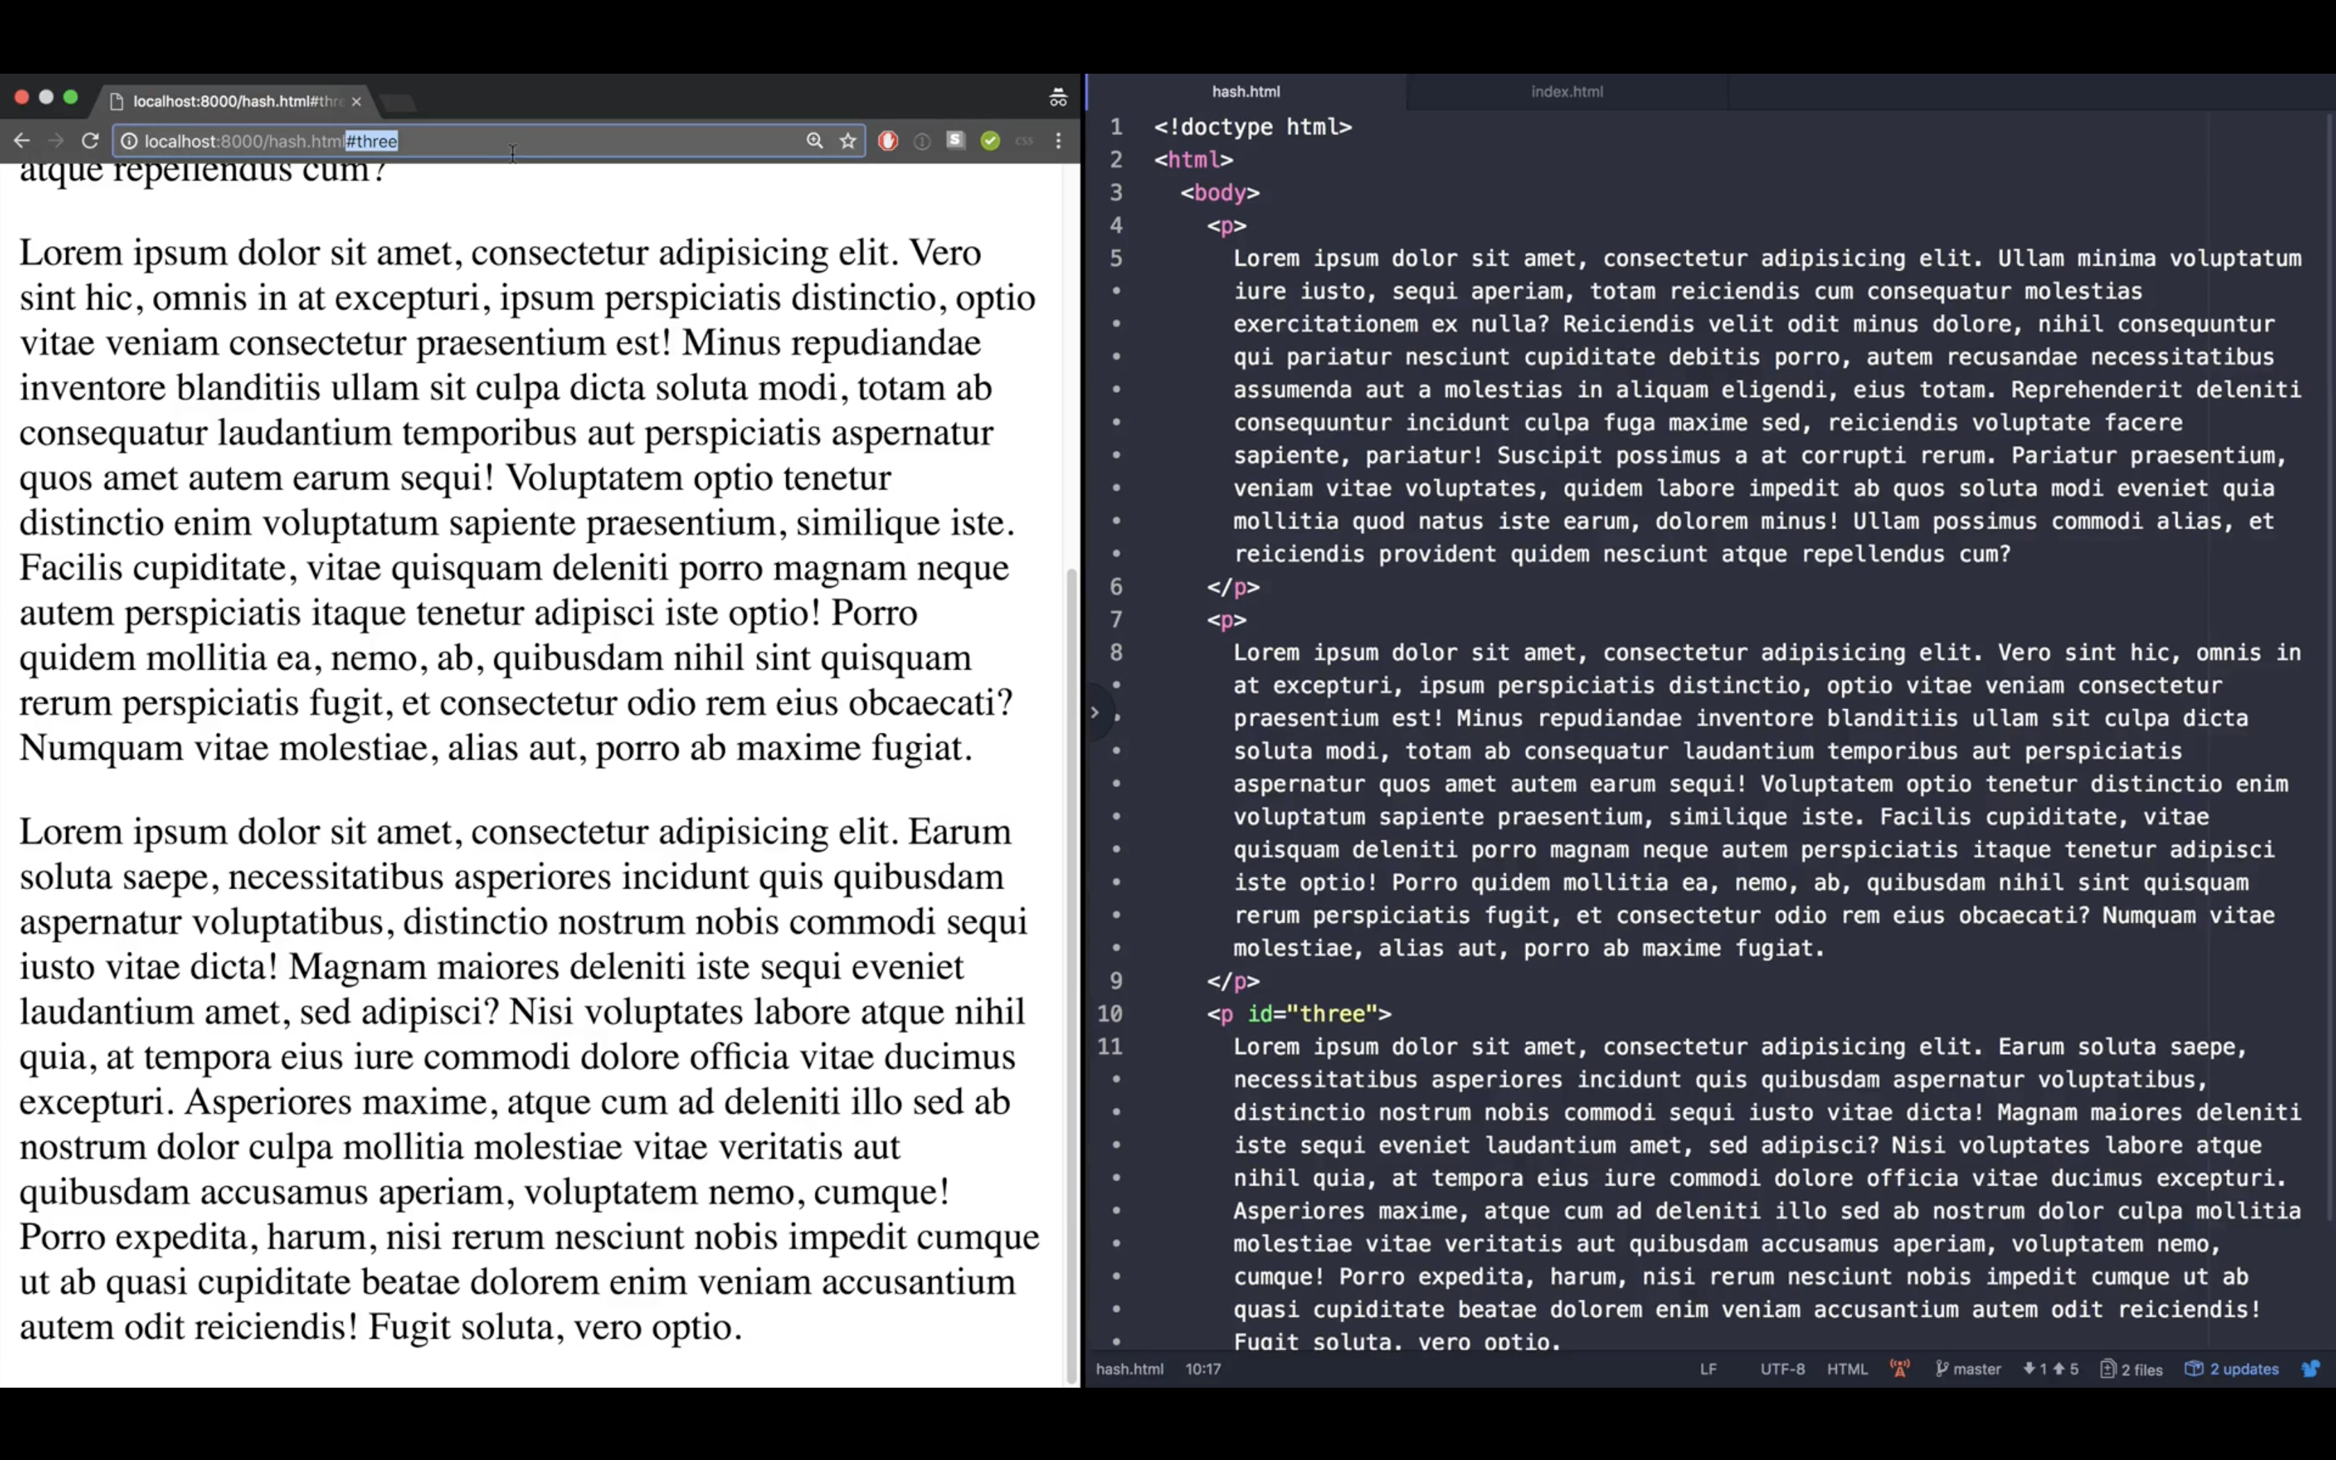The image size is (2336, 1460).
Task: Switch to the index.html editor tab
Action: click(x=1566, y=92)
